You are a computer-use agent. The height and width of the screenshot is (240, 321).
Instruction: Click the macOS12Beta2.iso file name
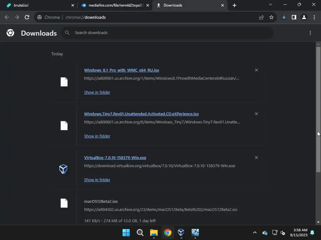click(101, 202)
